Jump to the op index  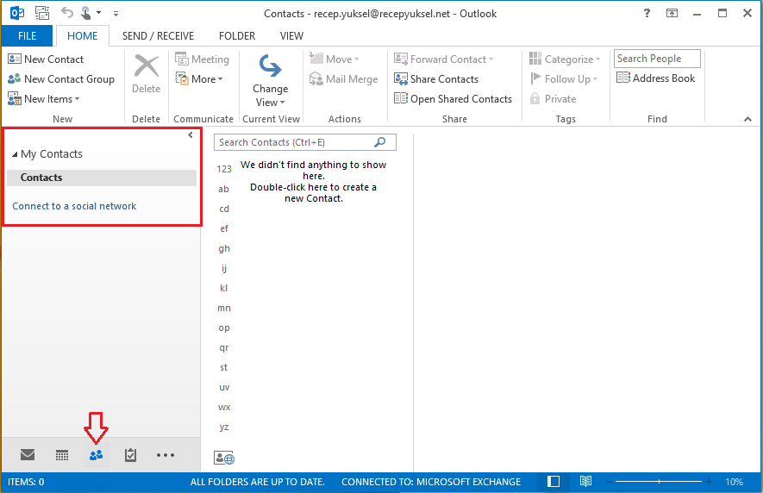[x=224, y=328]
